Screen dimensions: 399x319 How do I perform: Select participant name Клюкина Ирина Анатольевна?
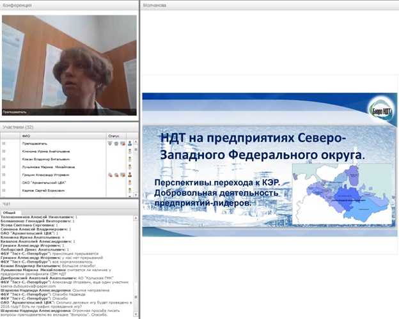(46, 152)
